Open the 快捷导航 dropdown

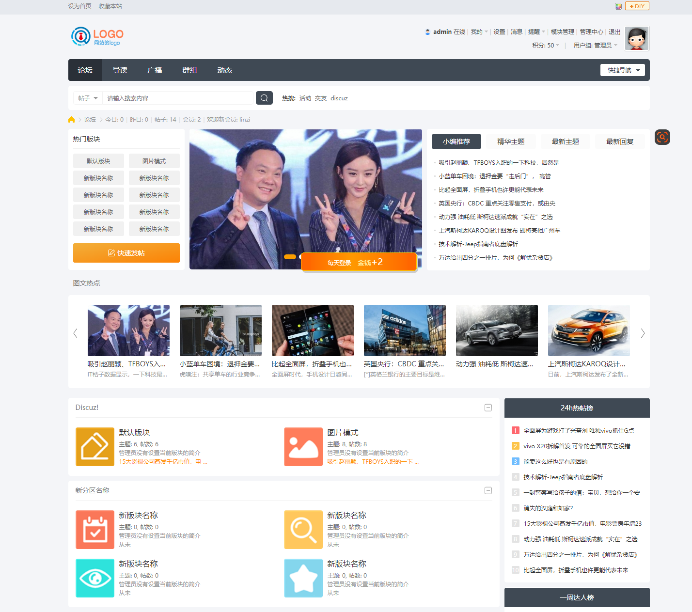pyautogui.click(x=623, y=70)
